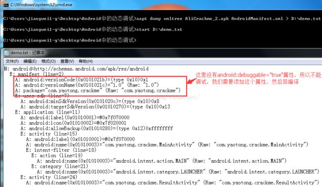This screenshot has height=187, width=322.
Task: Click the 'E: intent-filter (line=18)' line
Action: [x=61, y=150]
